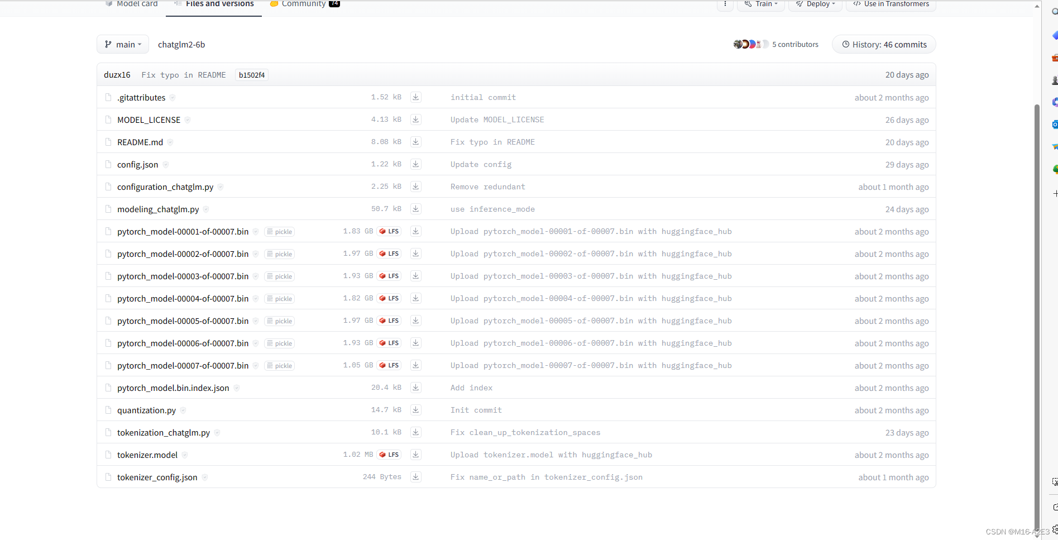Viewport: 1058px width, 540px height.
Task: Open the Train dropdown
Action: (760, 4)
